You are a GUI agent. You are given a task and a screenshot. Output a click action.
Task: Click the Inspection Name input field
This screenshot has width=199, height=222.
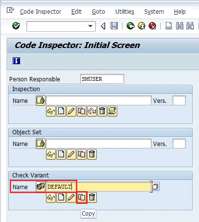click(99, 100)
